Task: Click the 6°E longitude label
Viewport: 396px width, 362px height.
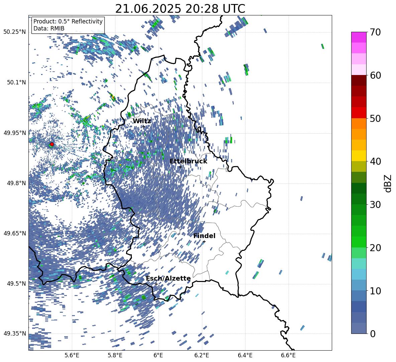Action: (158, 355)
